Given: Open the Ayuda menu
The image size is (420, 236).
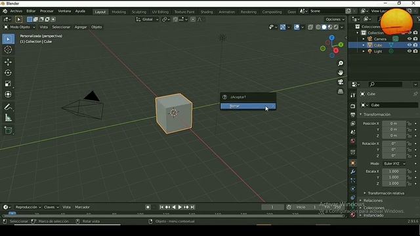Looking at the screenshot, I should click(80, 11).
